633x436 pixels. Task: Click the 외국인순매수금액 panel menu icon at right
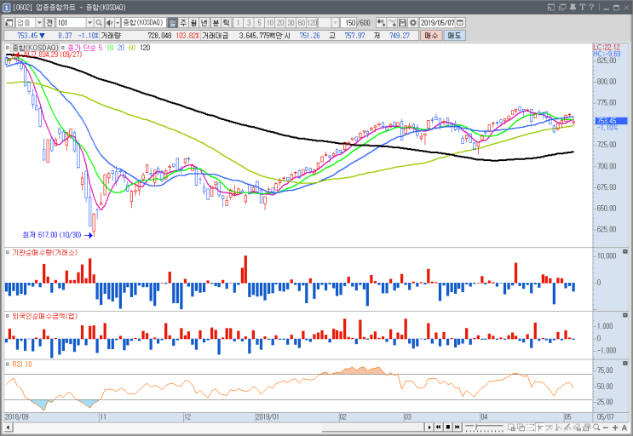click(x=625, y=315)
